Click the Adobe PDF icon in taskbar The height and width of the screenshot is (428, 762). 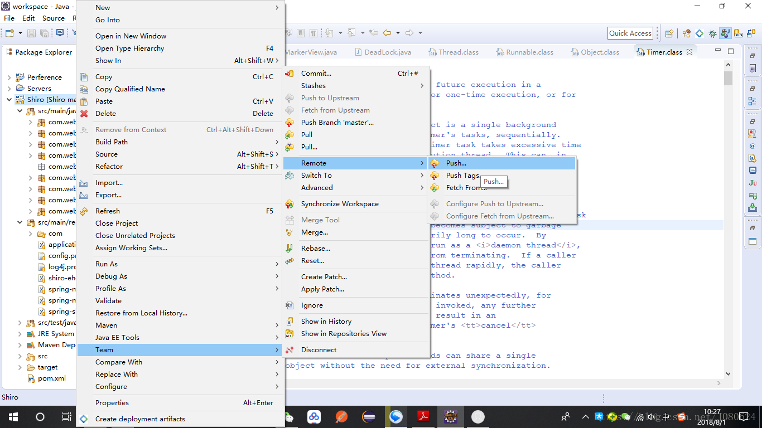pyautogui.click(x=423, y=417)
